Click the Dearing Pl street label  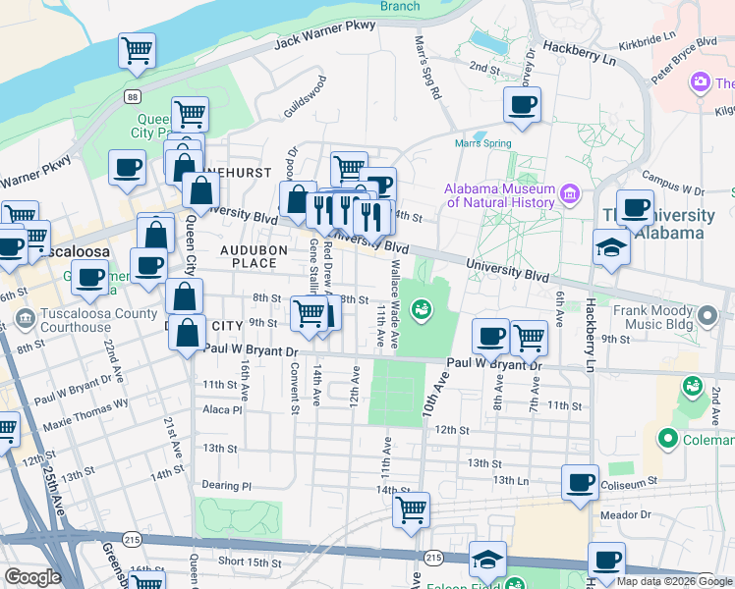coord(226,485)
